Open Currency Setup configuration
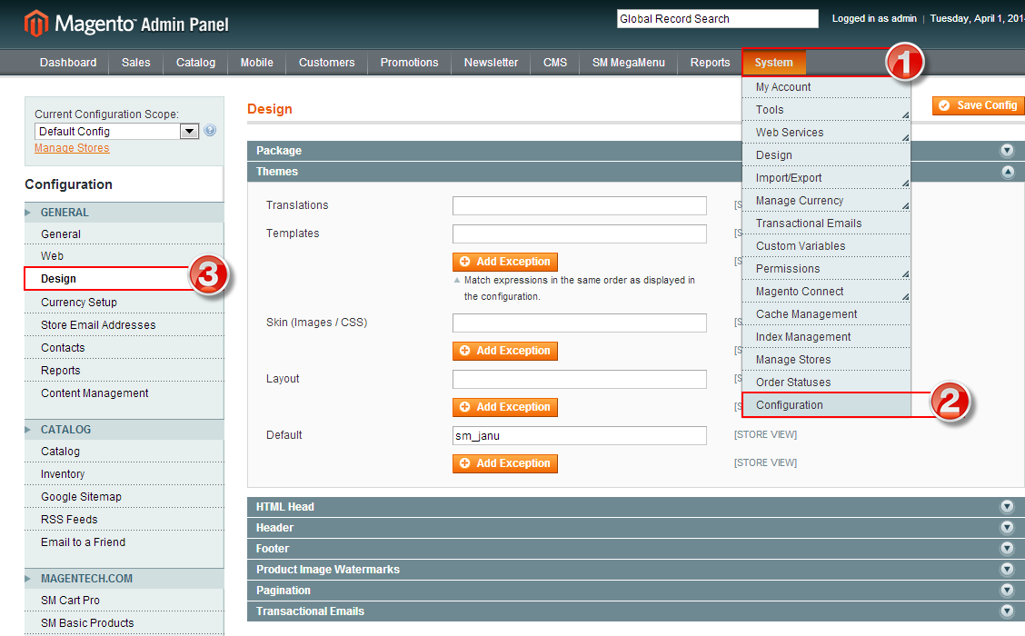 (x=124, y=302)
